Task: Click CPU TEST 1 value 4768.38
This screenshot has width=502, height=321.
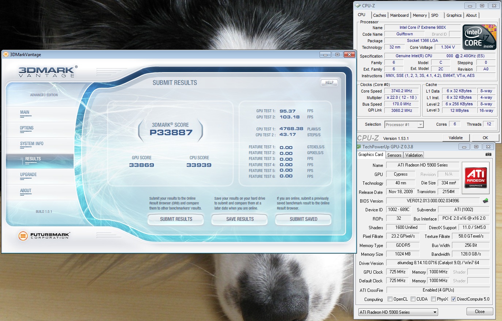Action: pos(291,129)
